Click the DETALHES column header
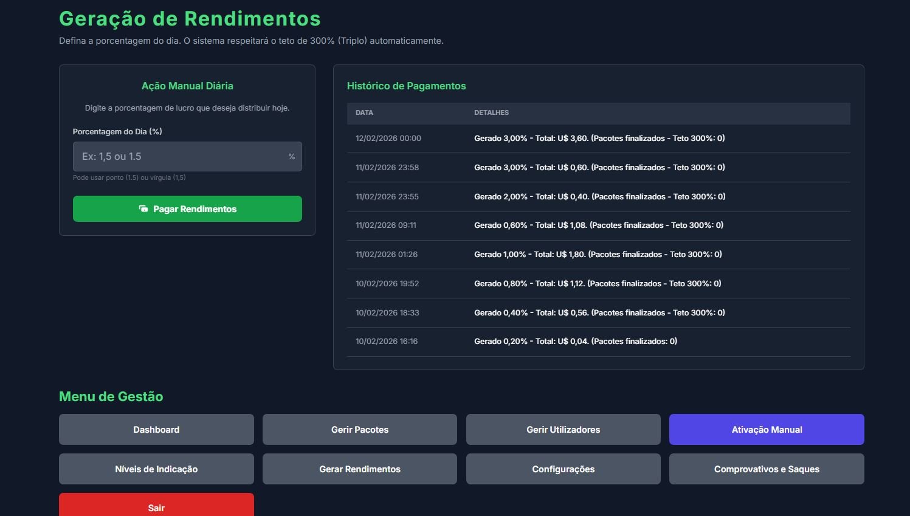The image size is (910, 516). point(491,113)
